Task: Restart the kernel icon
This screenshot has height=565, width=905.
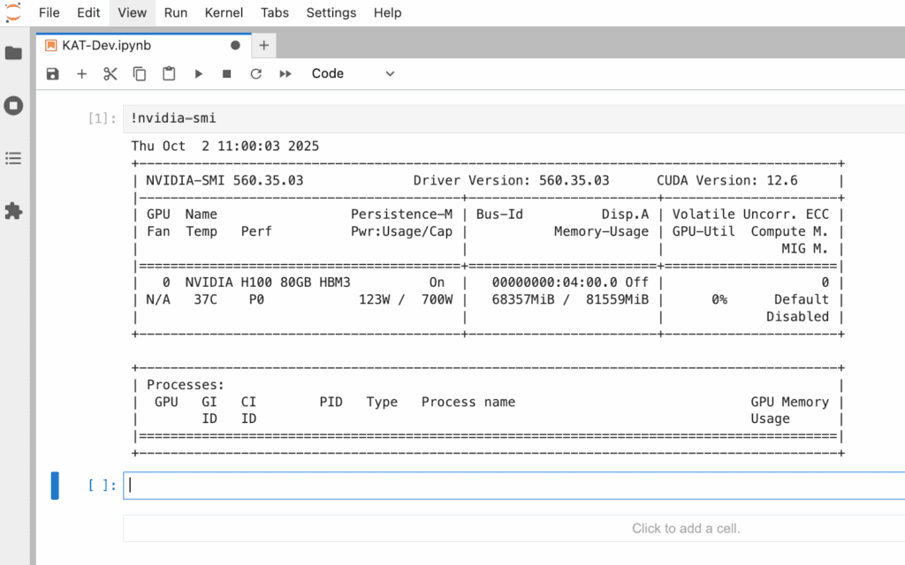Action: pos(256,74)
